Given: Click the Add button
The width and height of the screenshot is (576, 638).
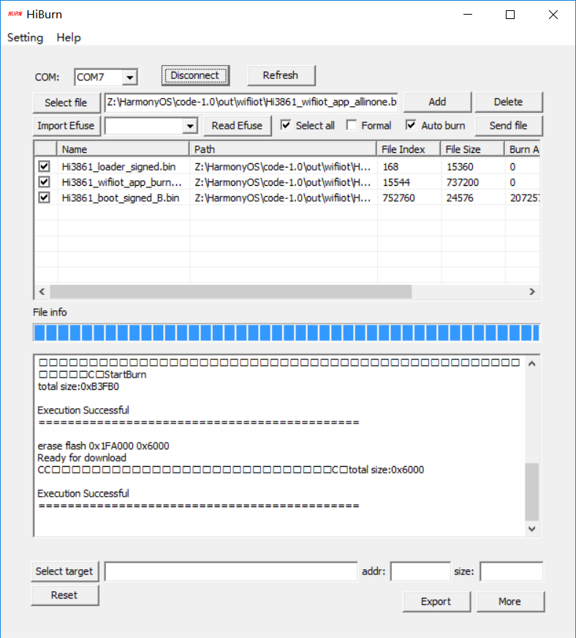Looking at the screenshot, I should pyautogui.click(x=437, y=102).
